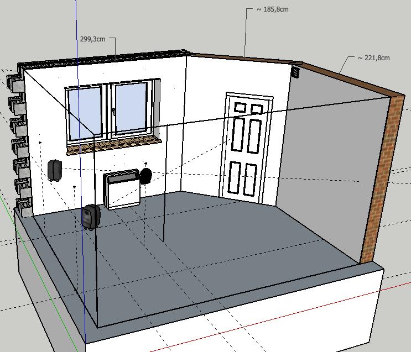Image resolution: width=411 pixels, height=352 pixels.
Task: Select the white six-panel door
Action: coord(248,146)
